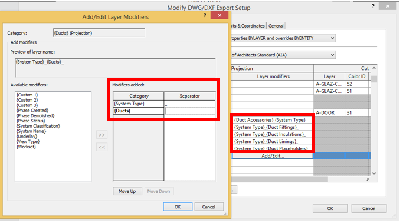
Task: Open the Architects Standard (AIA) dropdown
Action: (332, 55)
